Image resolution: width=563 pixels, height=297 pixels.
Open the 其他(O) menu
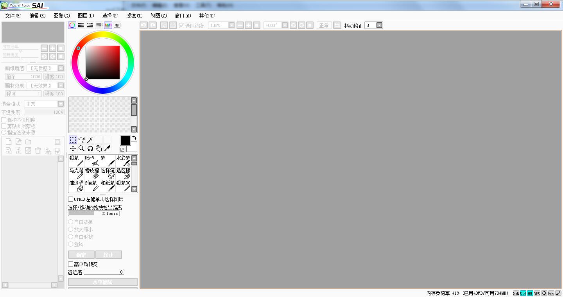click(207, 16)
